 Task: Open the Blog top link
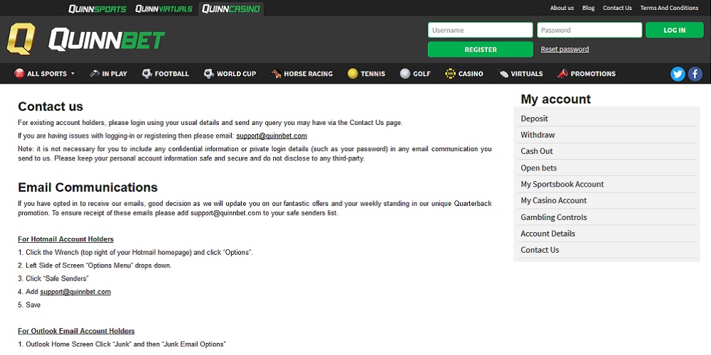pyautogui.click(x=588, y=8)
